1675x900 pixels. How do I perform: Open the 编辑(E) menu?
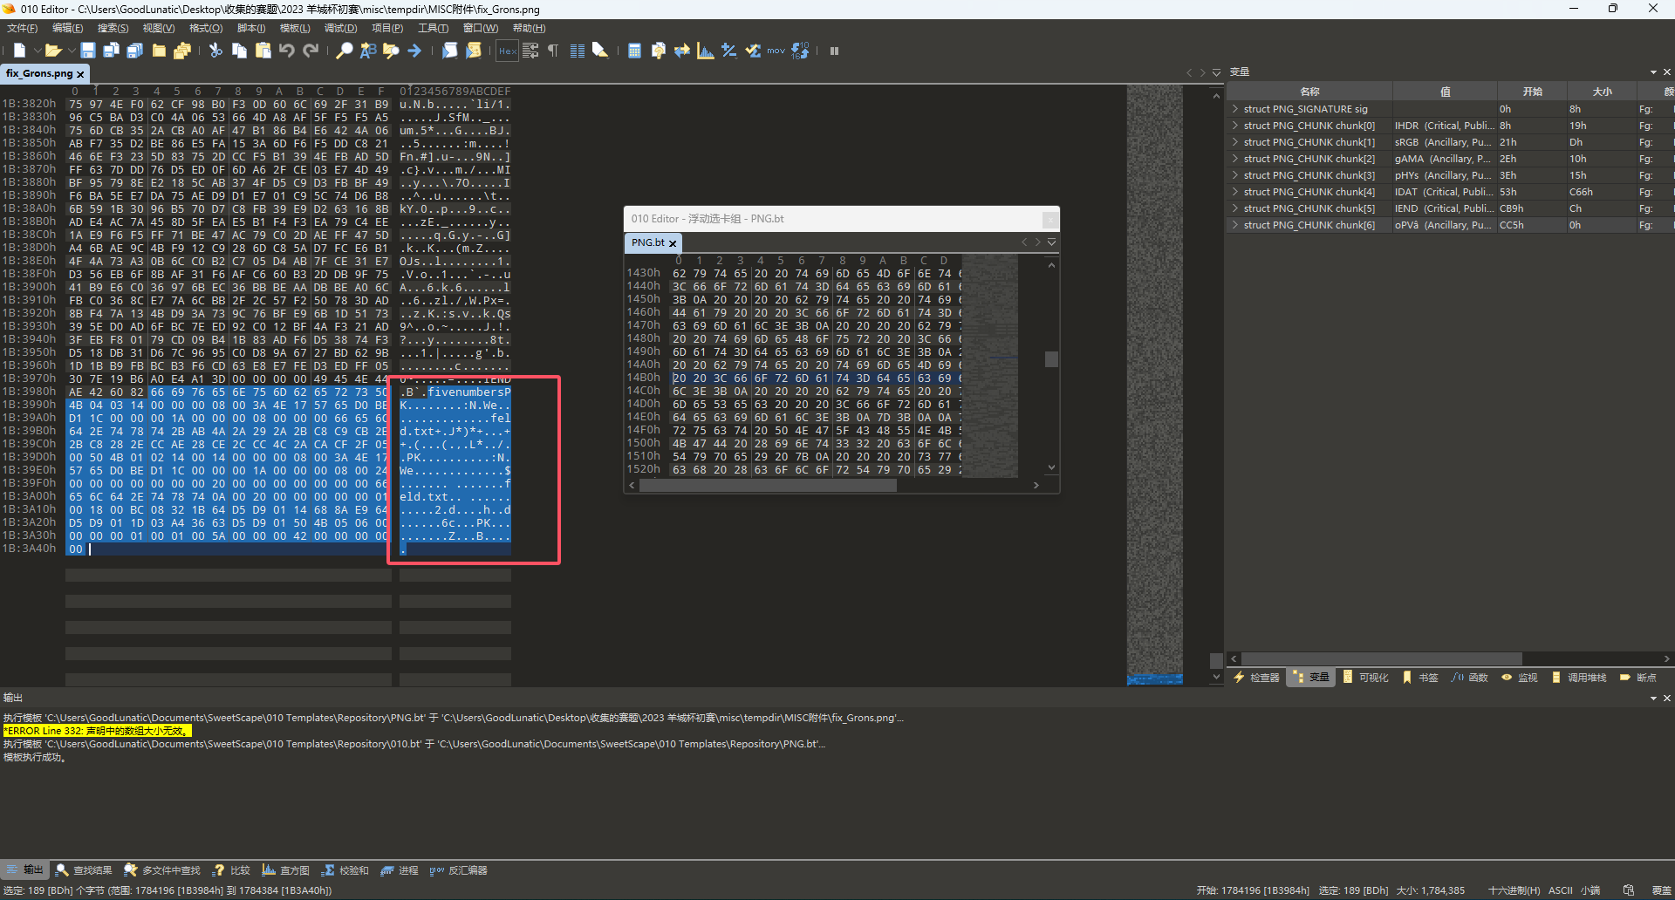tap(68, 28)
